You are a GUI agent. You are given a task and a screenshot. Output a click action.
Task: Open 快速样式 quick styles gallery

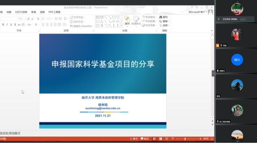click(x=136, y=21)
